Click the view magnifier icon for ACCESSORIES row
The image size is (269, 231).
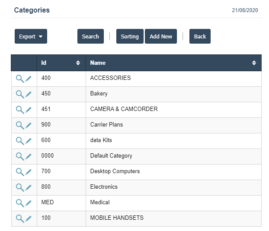tap(19, 79)
